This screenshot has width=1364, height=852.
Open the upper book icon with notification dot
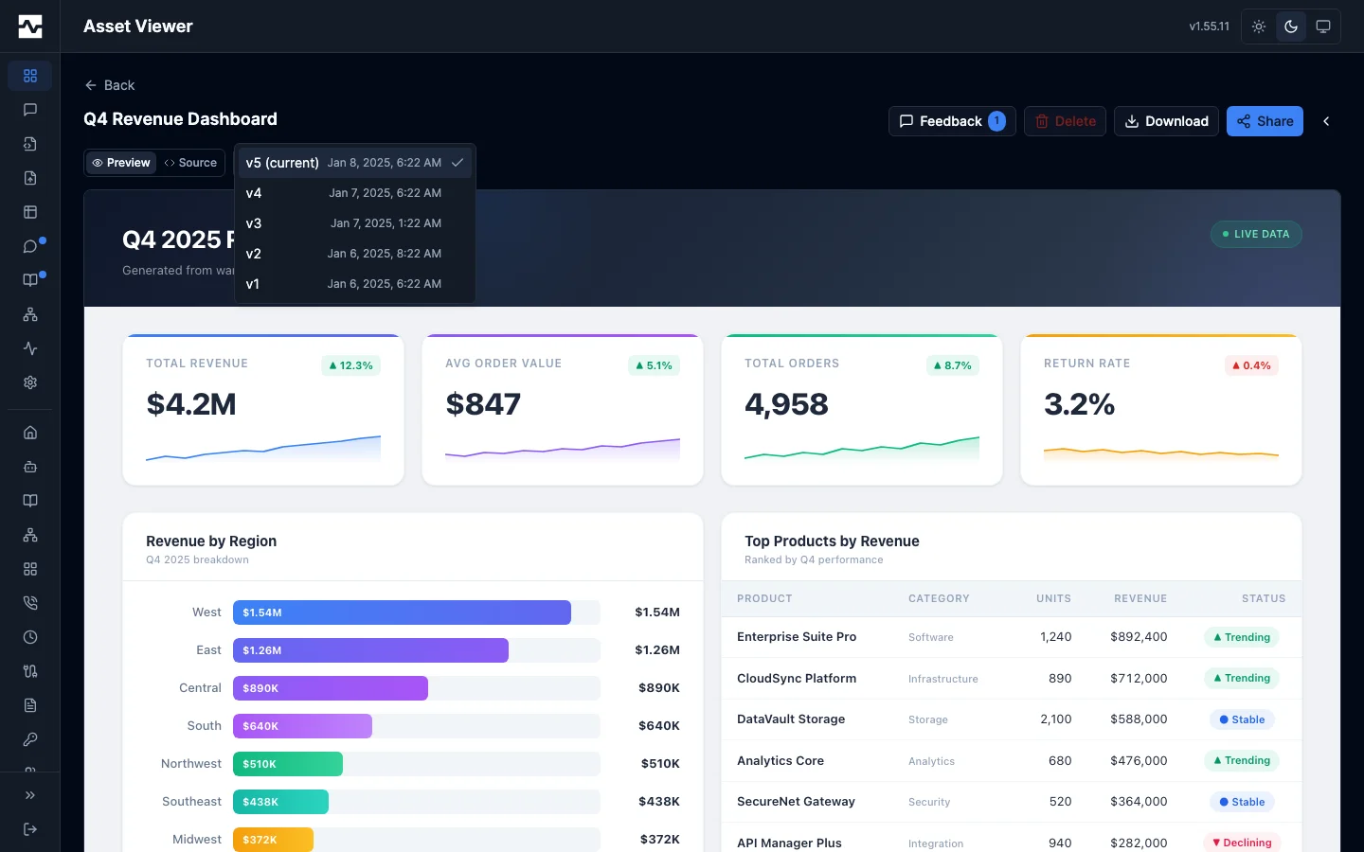[30, 280]
